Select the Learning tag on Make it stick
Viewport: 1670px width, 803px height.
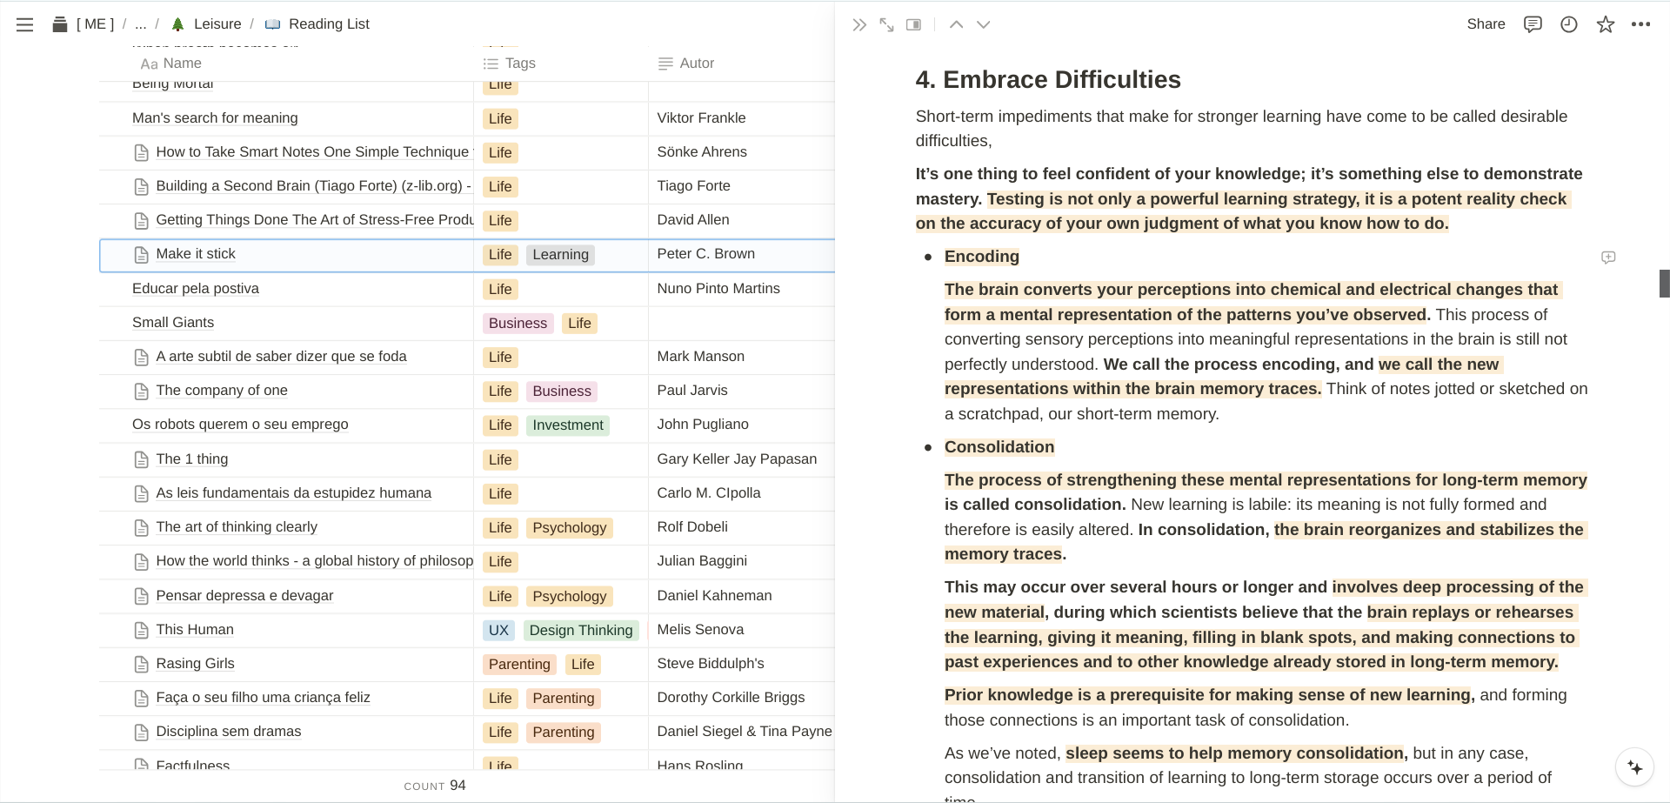(x=560, y=255)
